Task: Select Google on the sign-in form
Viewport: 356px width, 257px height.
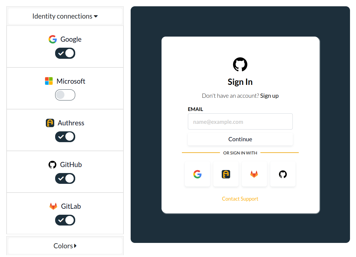Action: pos(197,174)
